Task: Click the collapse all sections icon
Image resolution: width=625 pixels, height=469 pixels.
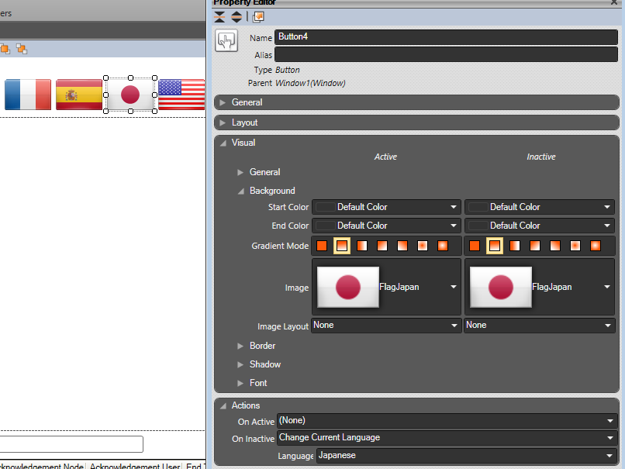Action: point(220,16)
